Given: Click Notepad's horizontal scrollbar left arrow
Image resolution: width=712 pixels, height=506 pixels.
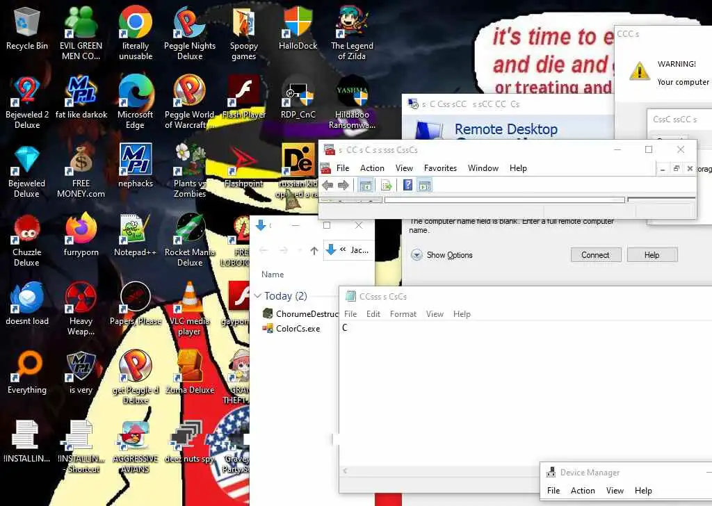Looking at the screenshot, I should [345, 471].
